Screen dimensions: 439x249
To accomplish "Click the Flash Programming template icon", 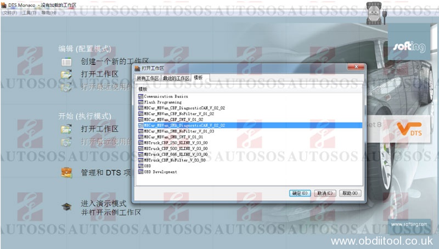I will tap(140, 102).
